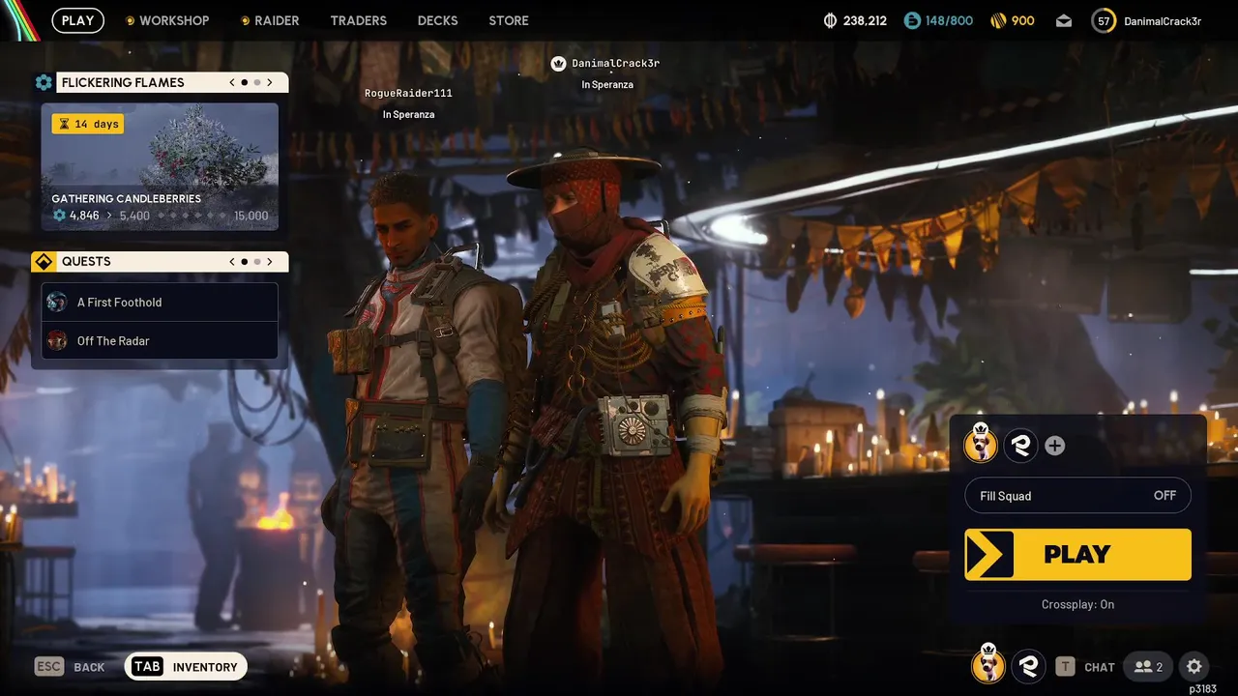Open Off The Radar quest
The width and height of the screenshot is (1238, 696).
tap(160, 340)
